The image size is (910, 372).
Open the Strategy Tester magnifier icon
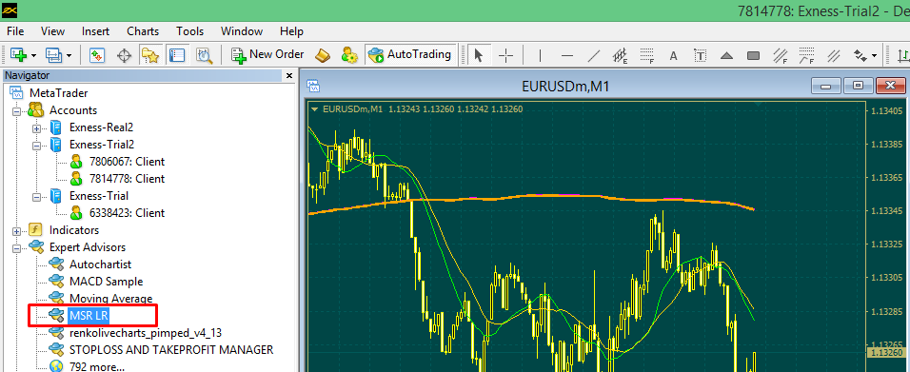click(205, 55)
